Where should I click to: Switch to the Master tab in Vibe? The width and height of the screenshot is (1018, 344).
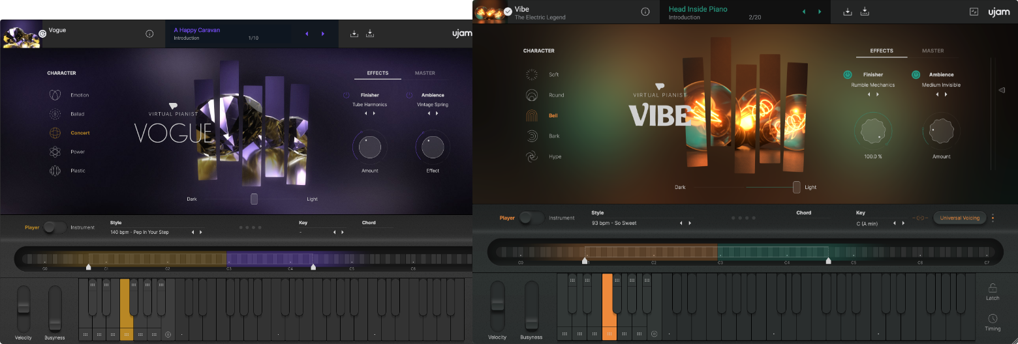pos(933,51)
